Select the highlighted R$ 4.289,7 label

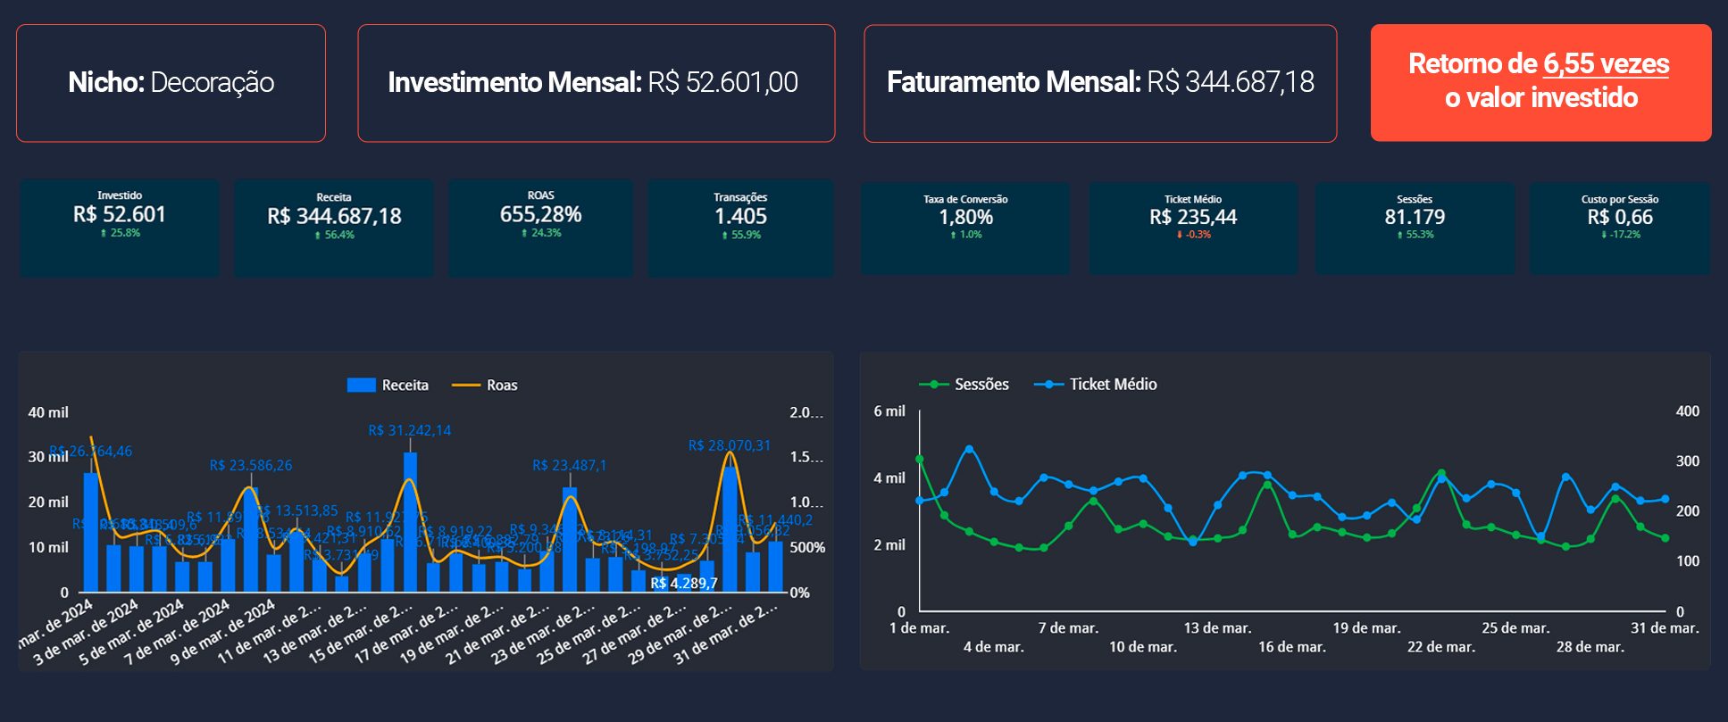tap(684, 583)
